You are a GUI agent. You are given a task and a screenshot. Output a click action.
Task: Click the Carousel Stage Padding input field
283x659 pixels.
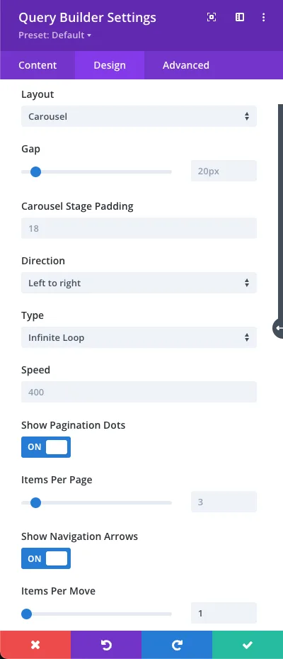(139, 228)
